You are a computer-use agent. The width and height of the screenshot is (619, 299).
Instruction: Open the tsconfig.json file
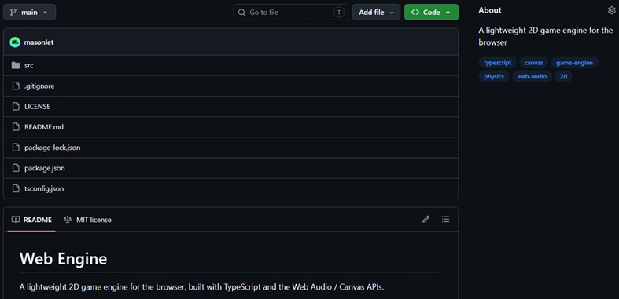(x=44, y=188)
